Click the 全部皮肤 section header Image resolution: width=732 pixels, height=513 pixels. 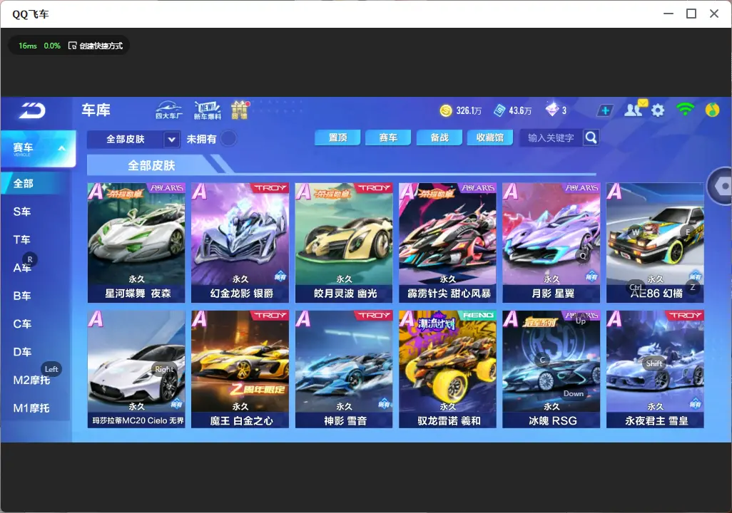click(x=152, y=165)
